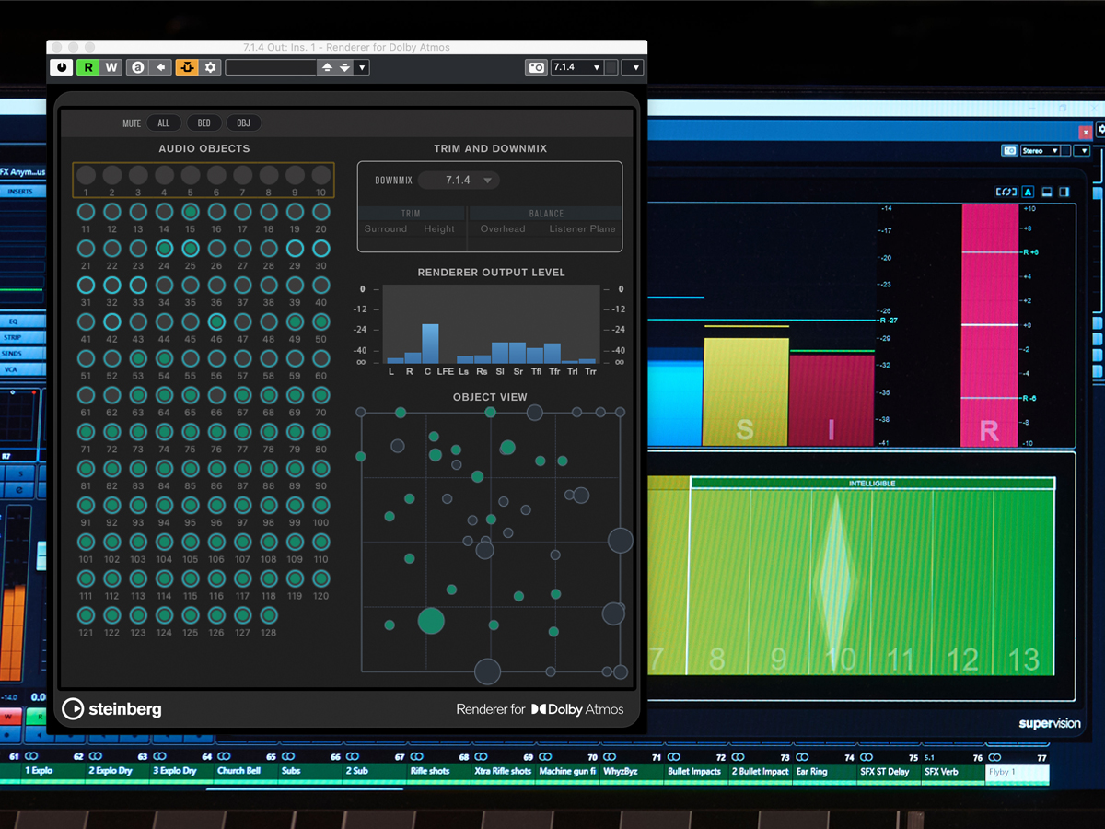Toggle audio object 75
Image resolution: width=1105 pixels, height=829 pixels.
(x=190, y=432)
